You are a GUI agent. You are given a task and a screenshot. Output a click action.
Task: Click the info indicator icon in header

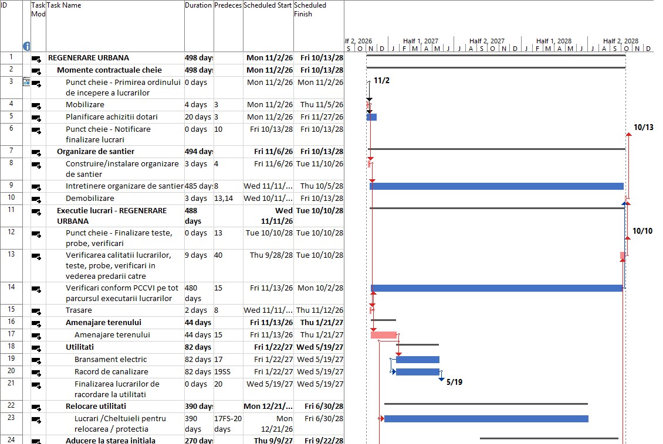coord(26,46)
